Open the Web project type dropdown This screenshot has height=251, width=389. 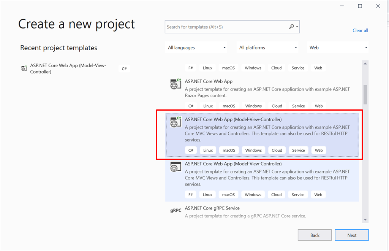point(337,47)
